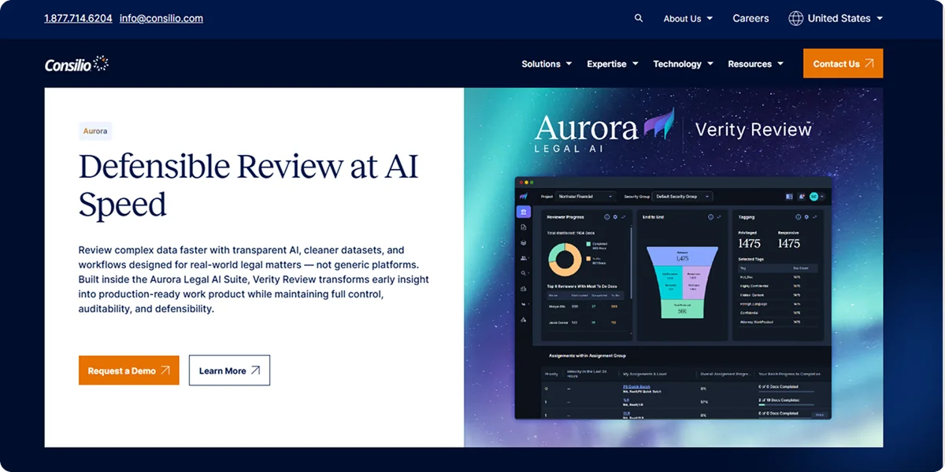The height and width of the screenshot is (472, 945).
Task: Click the Contact Us button
Action: point(843,64)
